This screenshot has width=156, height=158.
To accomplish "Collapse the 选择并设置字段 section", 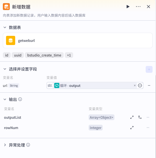I will [x=5, y=69].
